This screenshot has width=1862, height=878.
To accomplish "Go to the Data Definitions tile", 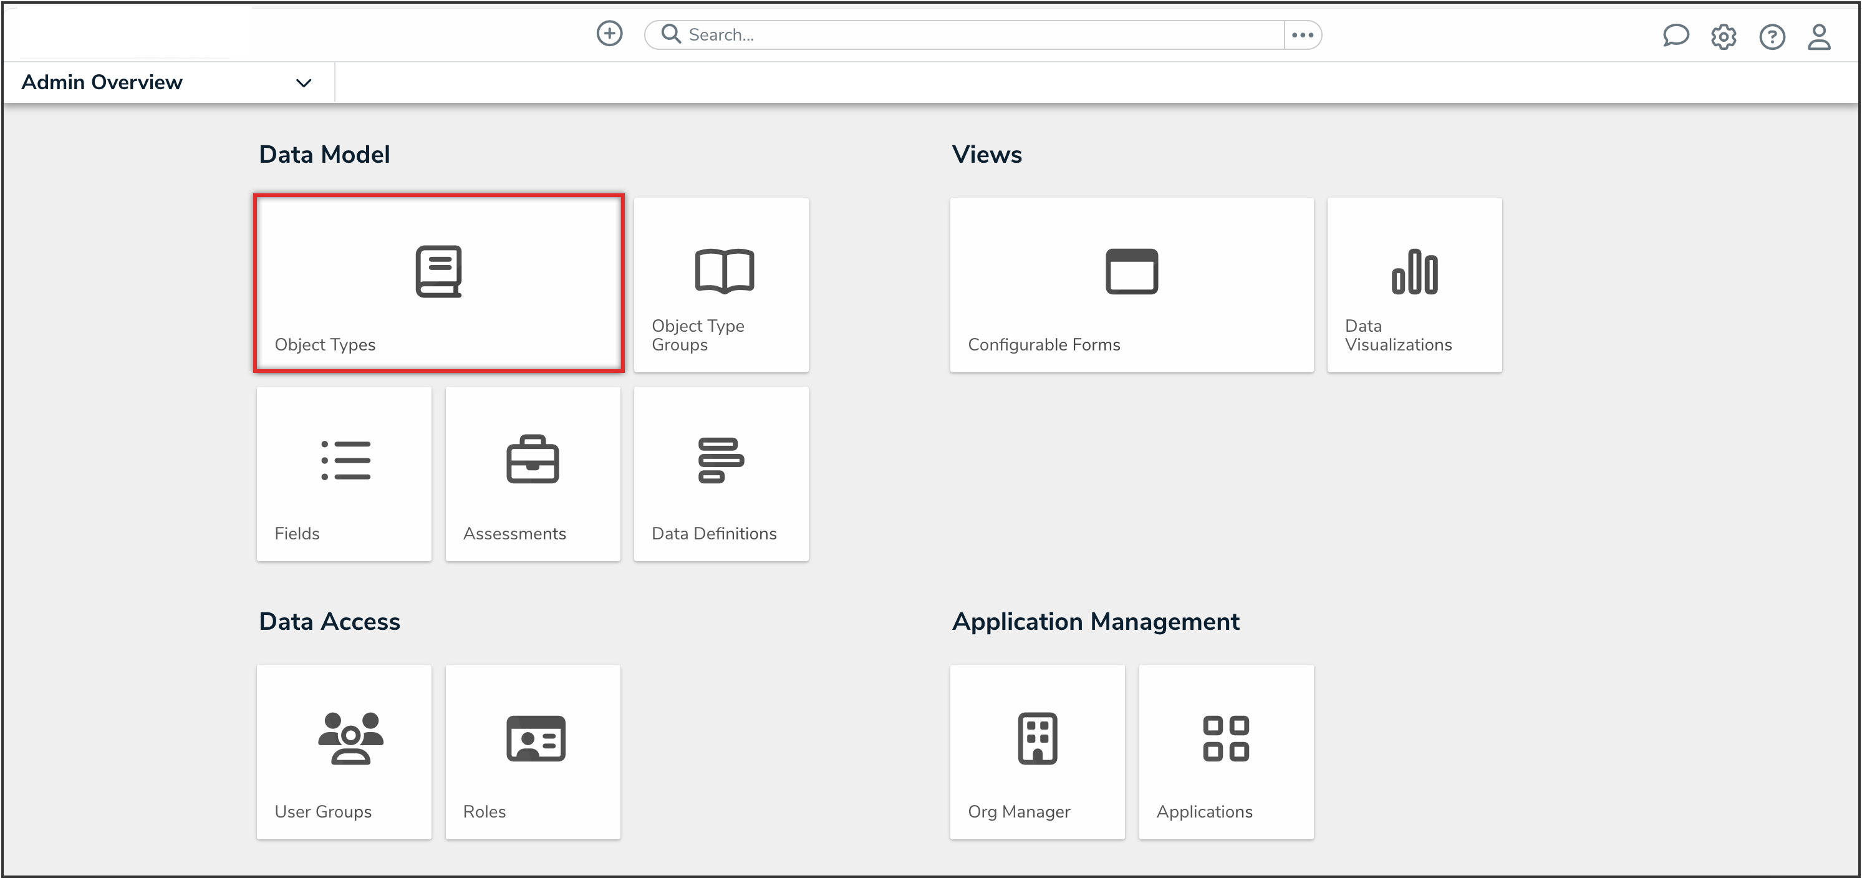I will pos(721,473).
